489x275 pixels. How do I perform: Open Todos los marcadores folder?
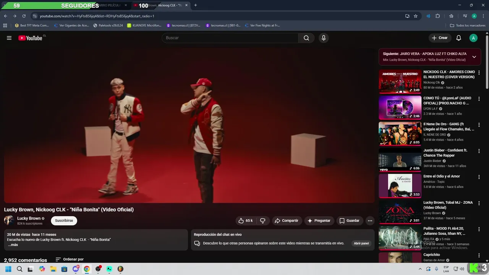(x=468, y=26)
